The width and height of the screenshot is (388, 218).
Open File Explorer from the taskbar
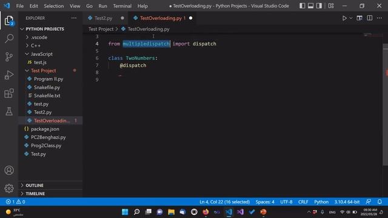click(171, 212)
